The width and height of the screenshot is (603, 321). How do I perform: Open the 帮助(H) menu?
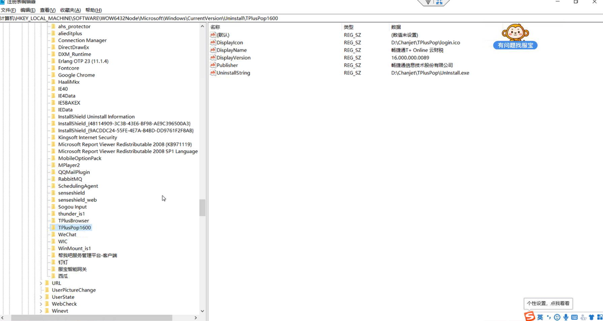tap(93, 10)
